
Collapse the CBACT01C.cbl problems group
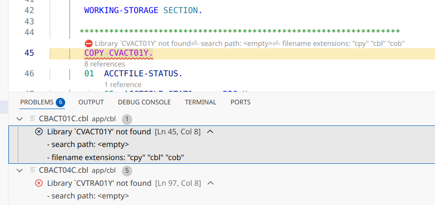[20, 119]
